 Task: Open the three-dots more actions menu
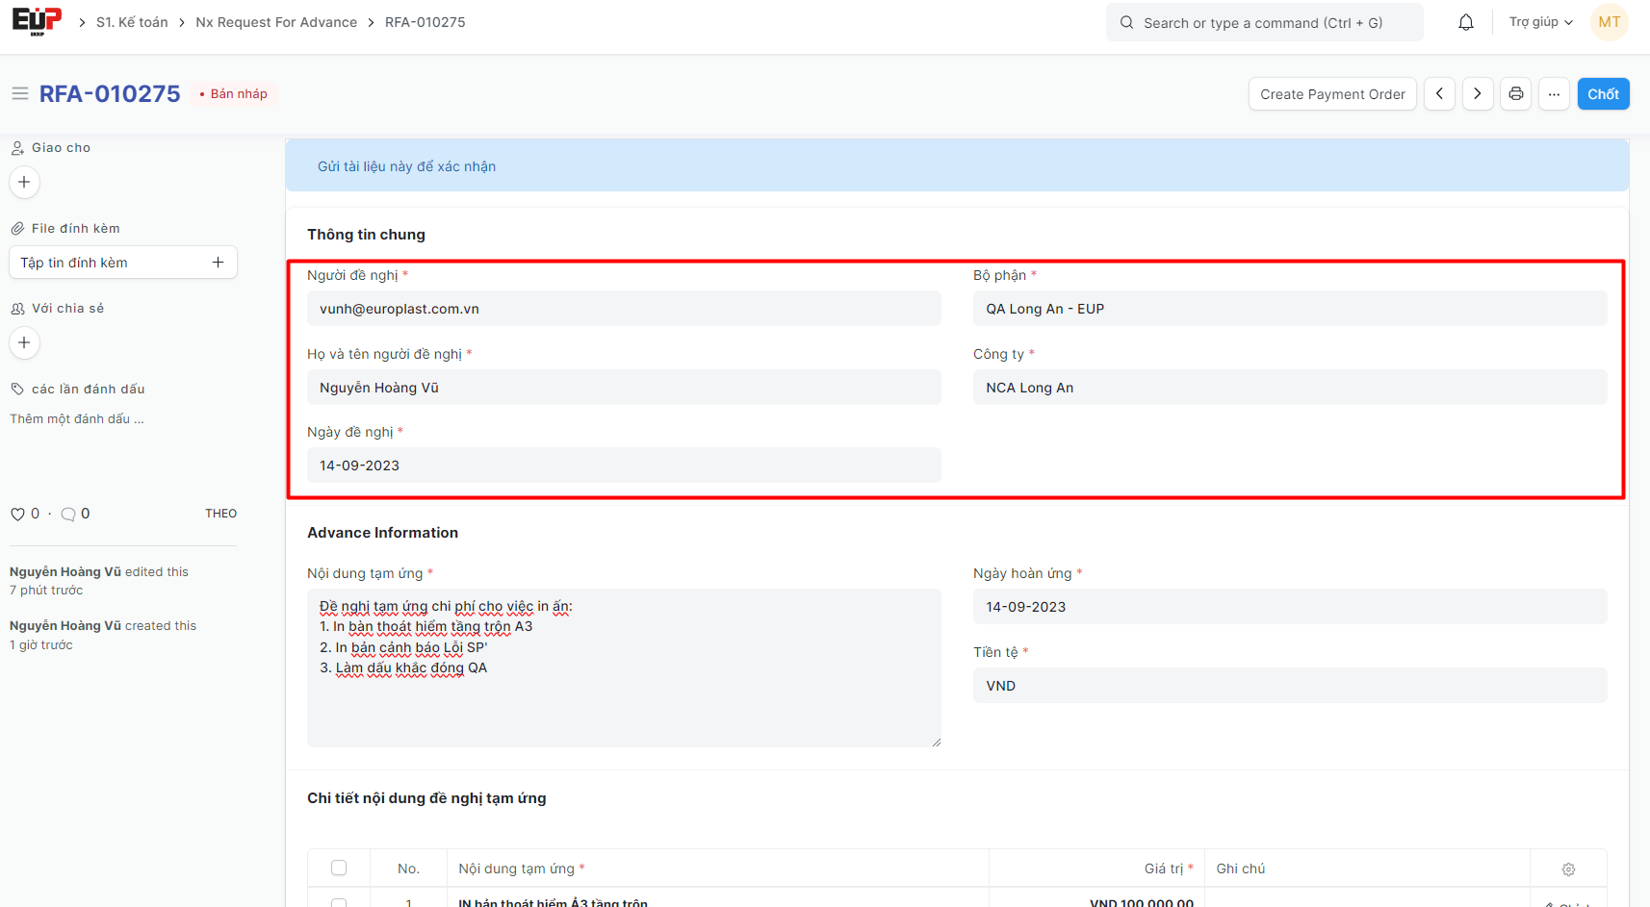click(x=1554, y=94)
